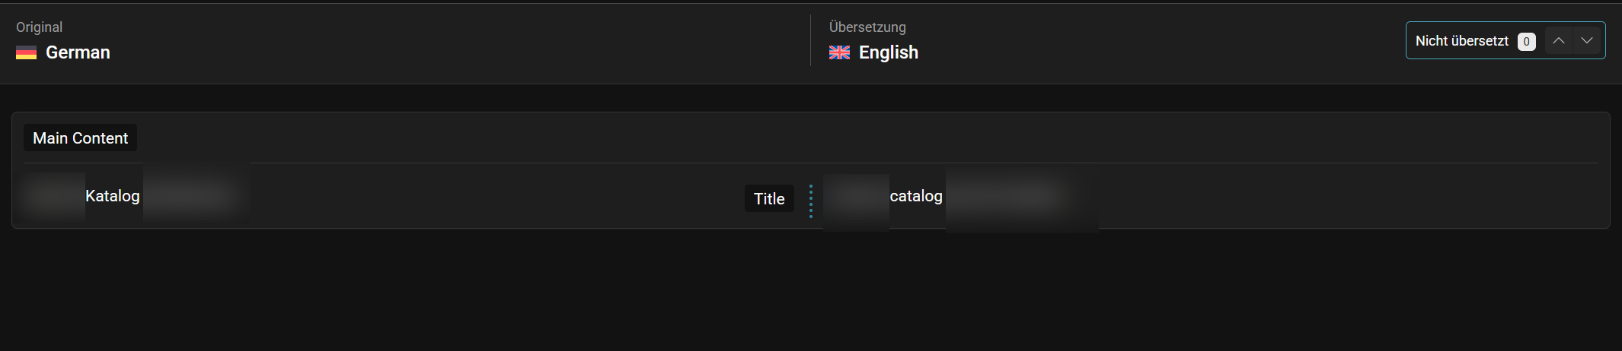Click blurred text before 'catalog' in translation

pyautogui.click(x=856, y=201)
